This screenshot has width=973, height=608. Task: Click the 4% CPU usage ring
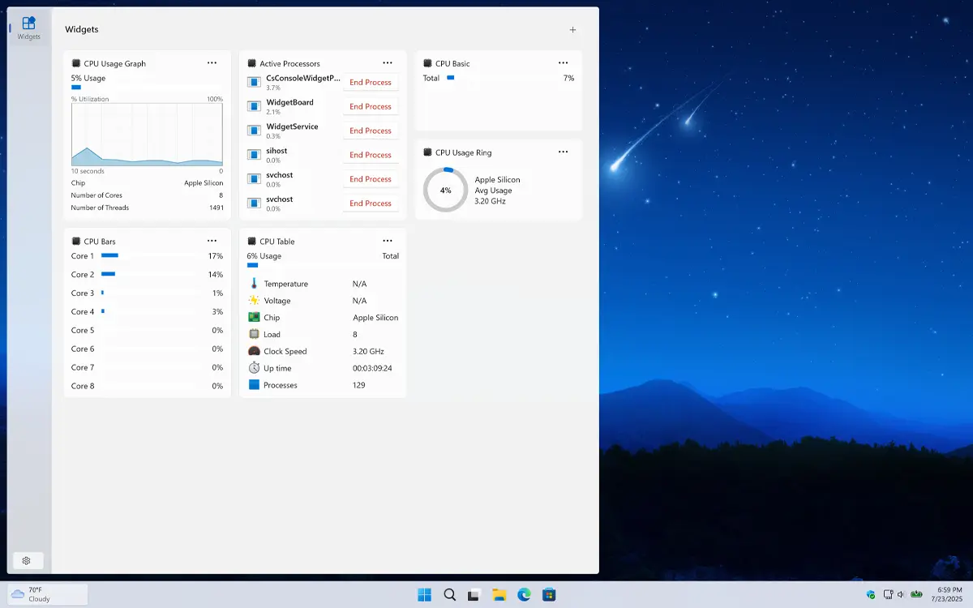pos(445,190)
